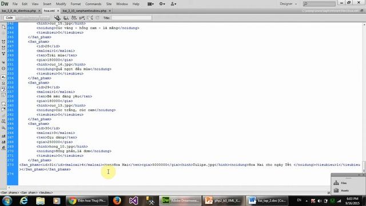Click the fourth document toolbar icon with arrow
The image size is (366, 206).
[x=82, y=18]
